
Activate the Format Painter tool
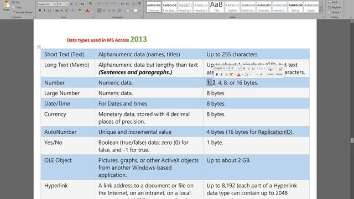tap(22, 12)
